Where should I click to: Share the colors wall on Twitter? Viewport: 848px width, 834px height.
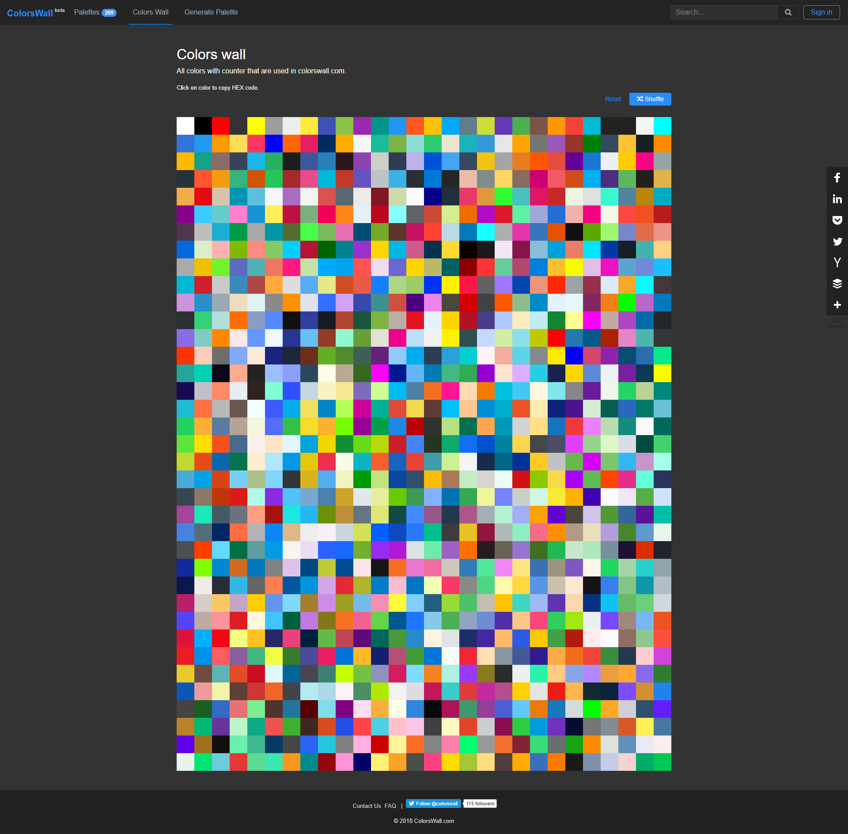tap(837, 241)
